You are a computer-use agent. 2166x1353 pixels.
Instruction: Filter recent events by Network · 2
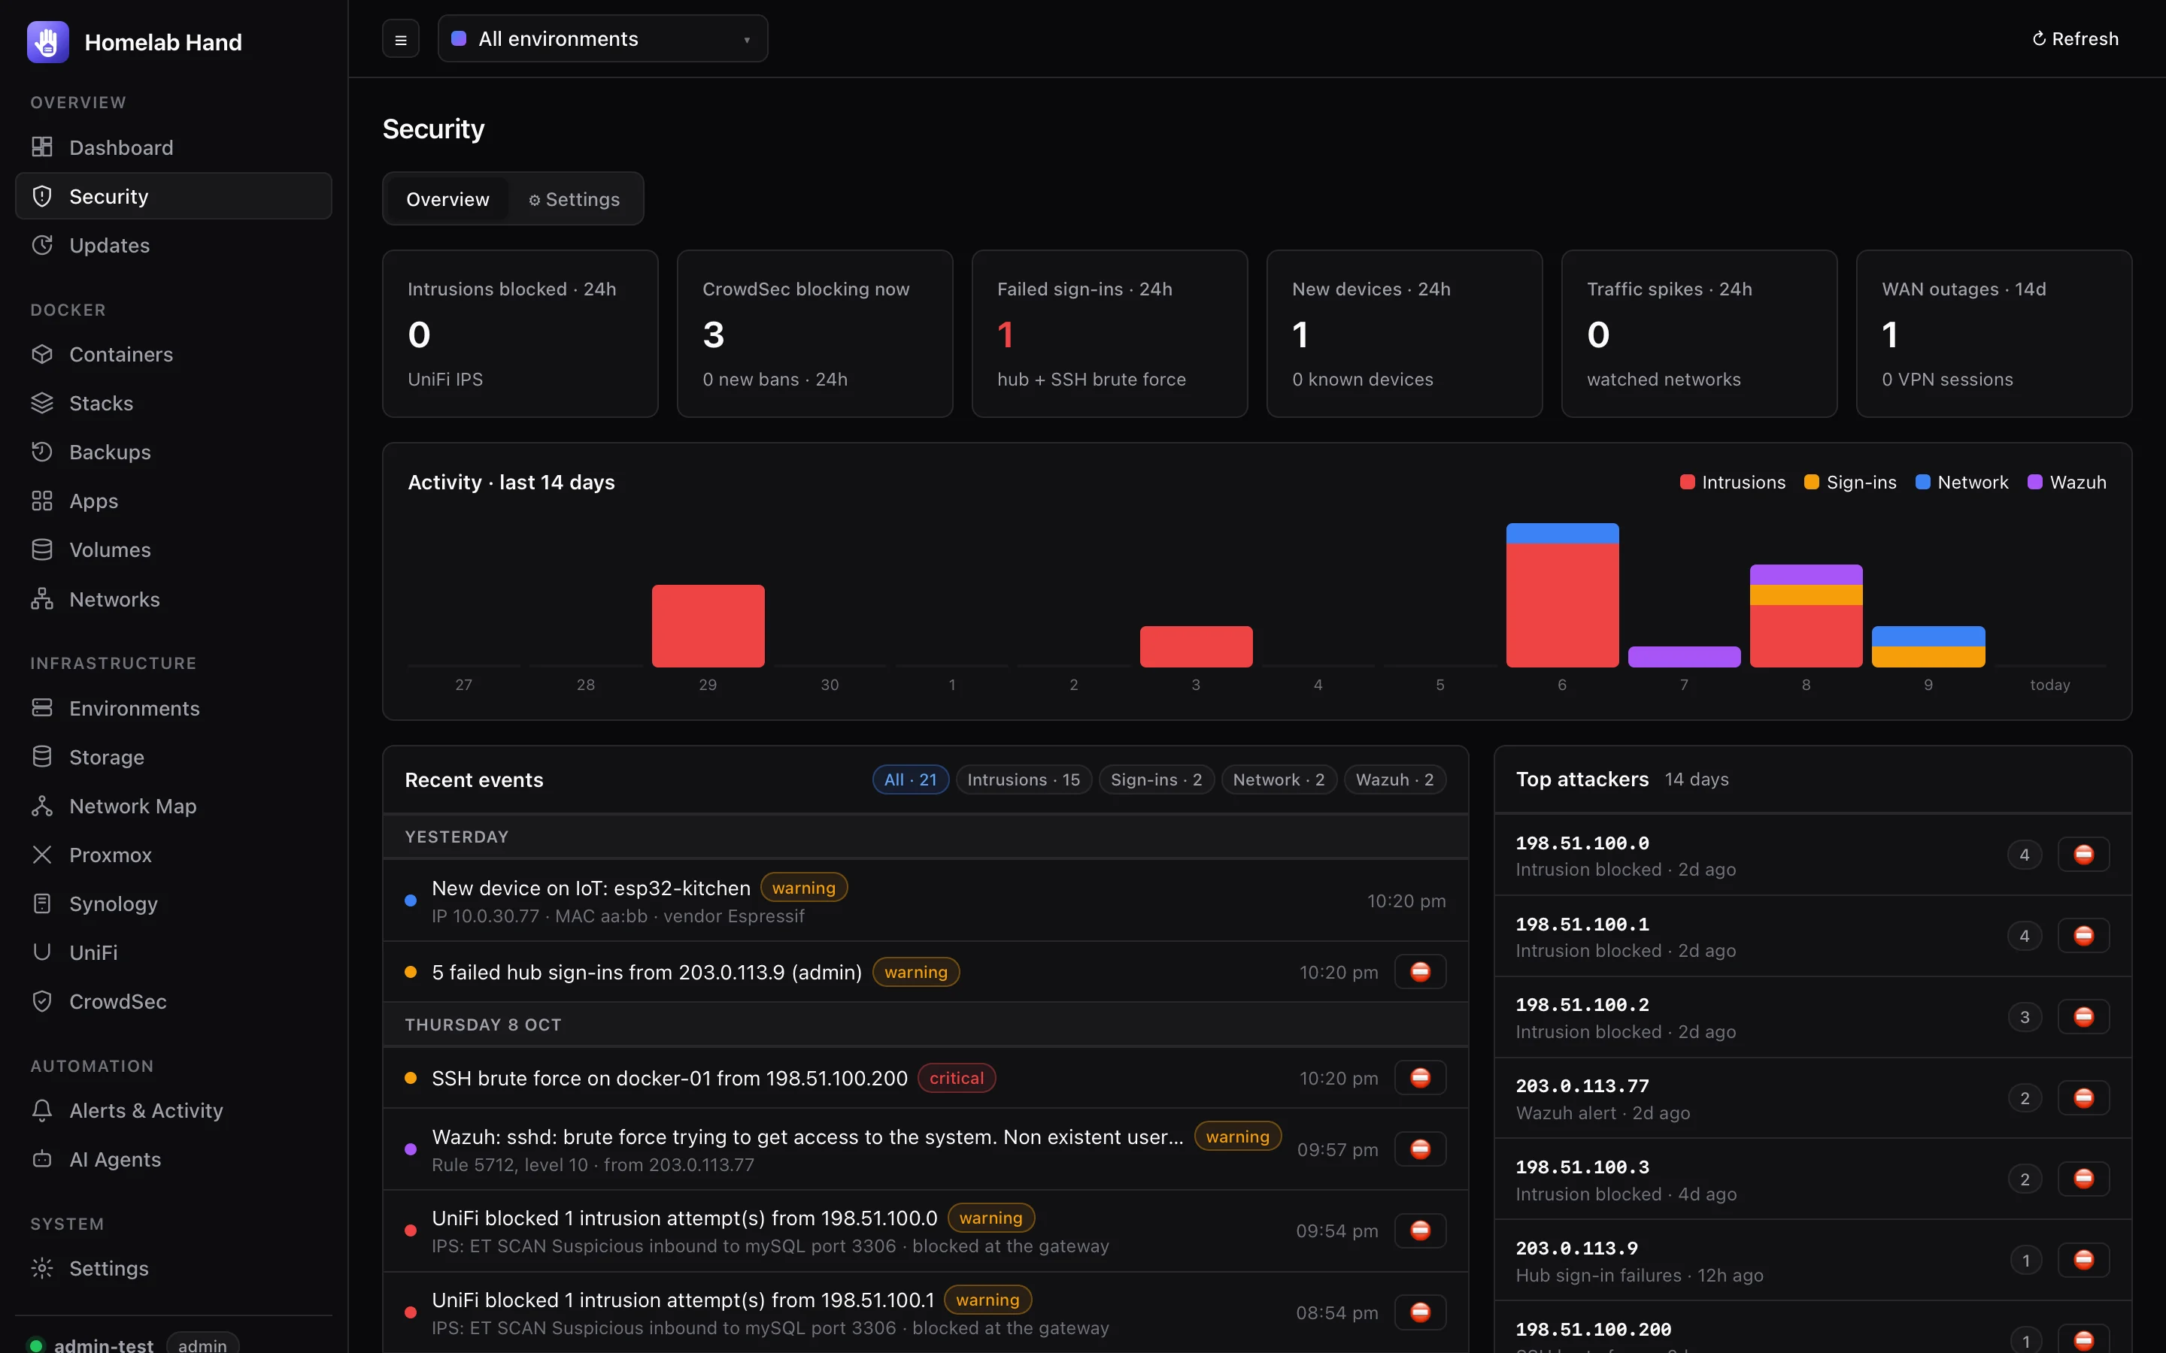click(1279, 779)
